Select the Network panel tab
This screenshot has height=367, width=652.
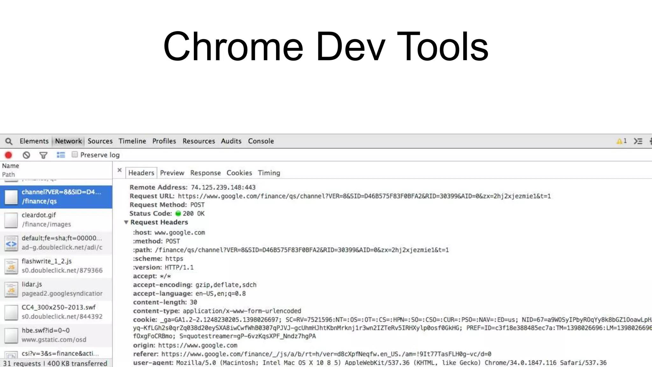click(x=68, y=141)
